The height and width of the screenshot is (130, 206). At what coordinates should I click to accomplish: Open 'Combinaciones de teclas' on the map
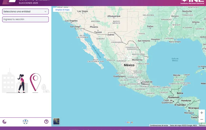[159, 125]
